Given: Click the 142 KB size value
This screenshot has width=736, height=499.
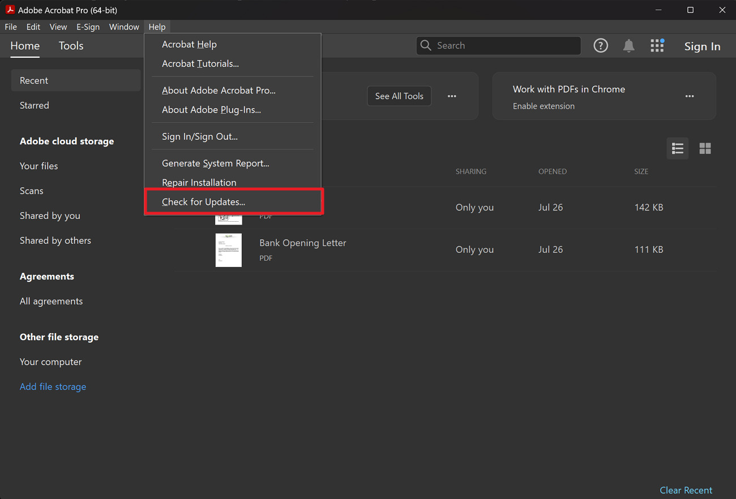Looking at the screenshot, I should pos(649,208).
